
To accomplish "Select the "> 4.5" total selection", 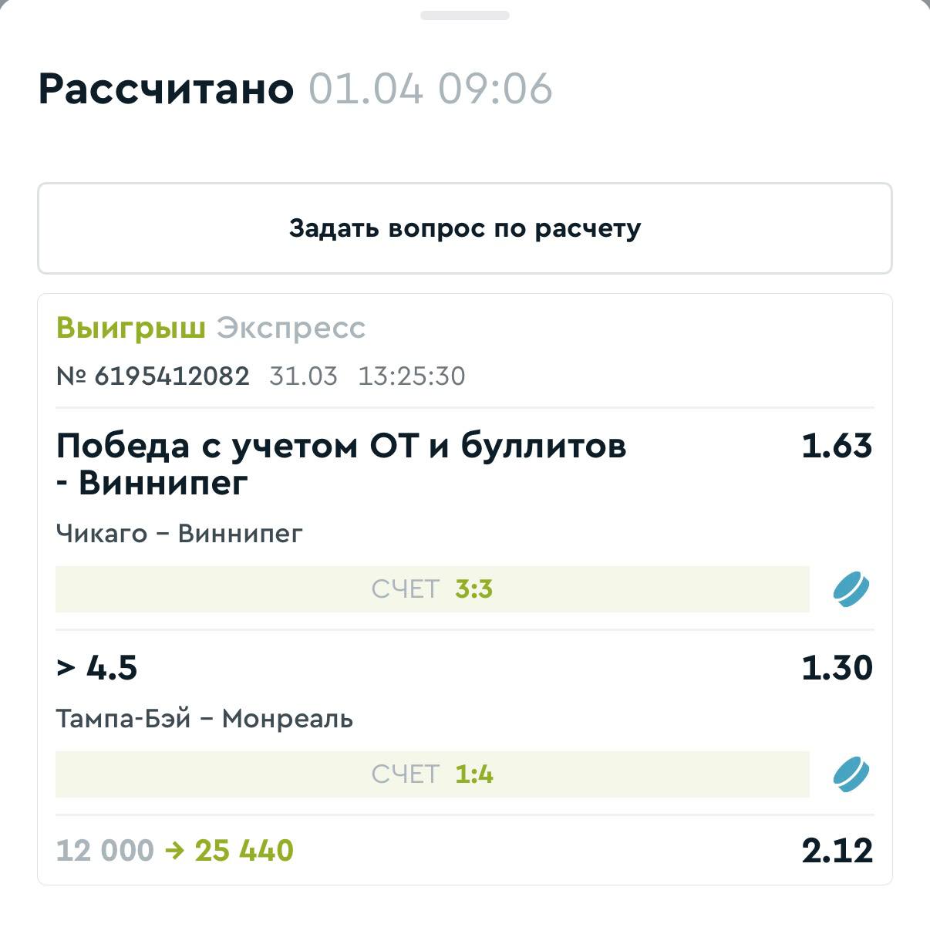I will click(97, 668).
